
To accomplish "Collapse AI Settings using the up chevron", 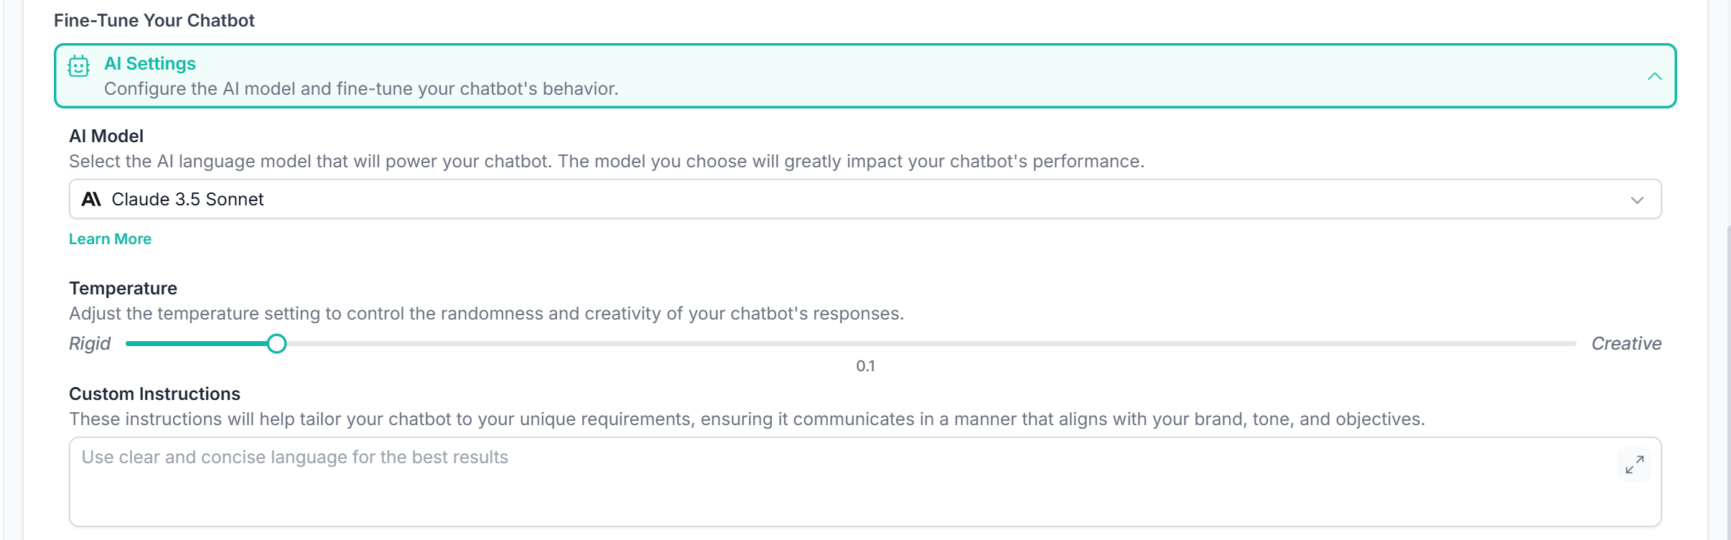I will pyautogui.click(x=1654, y=77).
